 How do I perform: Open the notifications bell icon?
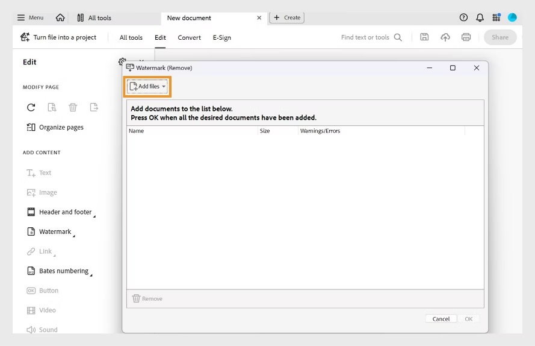(480, 17)
